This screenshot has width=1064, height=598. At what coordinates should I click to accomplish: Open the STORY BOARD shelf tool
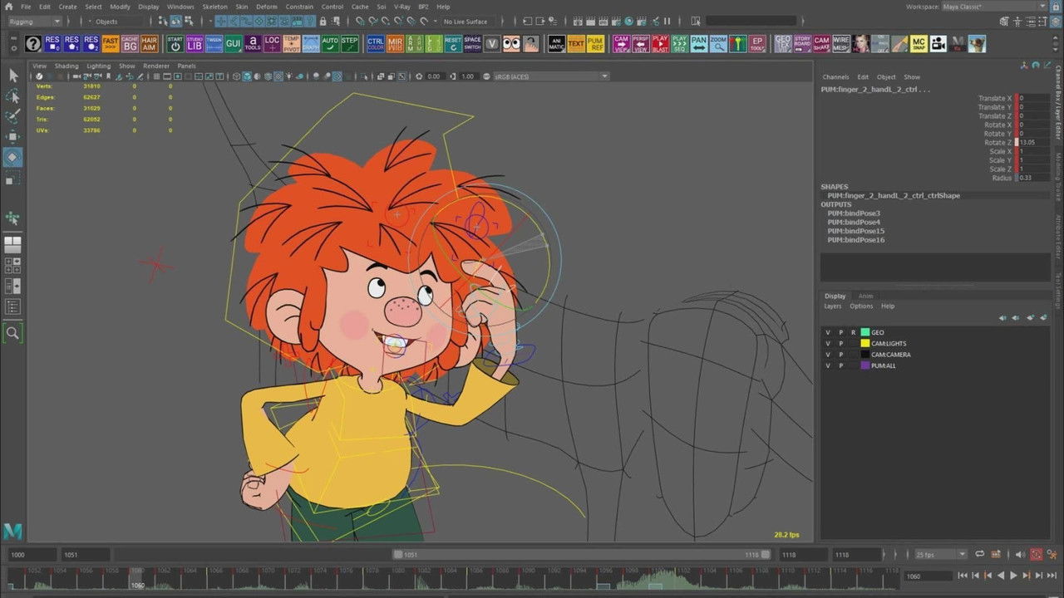(802, 43)
